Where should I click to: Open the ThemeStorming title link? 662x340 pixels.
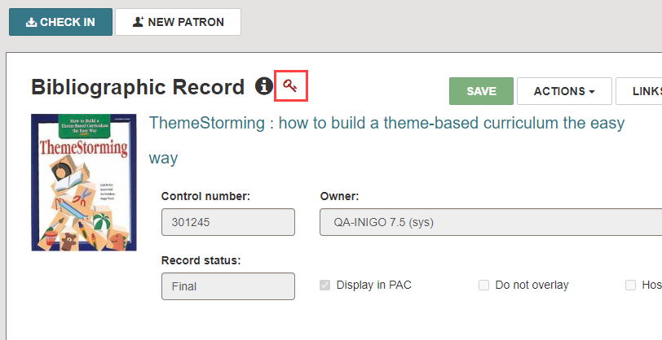point(386,140)
